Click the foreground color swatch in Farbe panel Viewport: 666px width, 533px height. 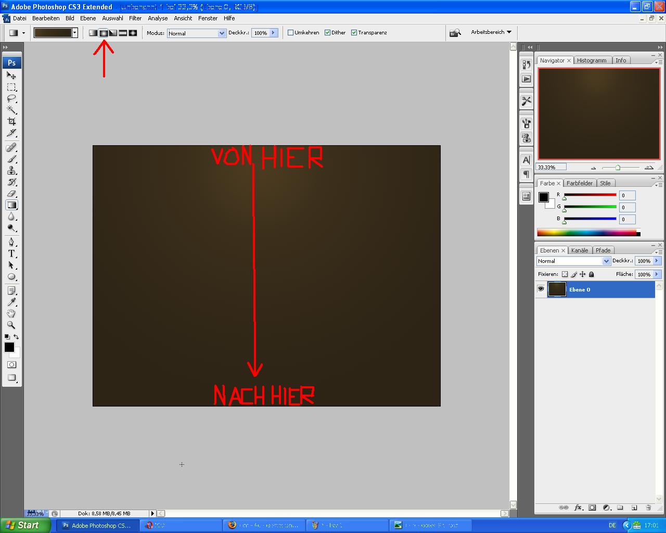click(x=543, y=197)
